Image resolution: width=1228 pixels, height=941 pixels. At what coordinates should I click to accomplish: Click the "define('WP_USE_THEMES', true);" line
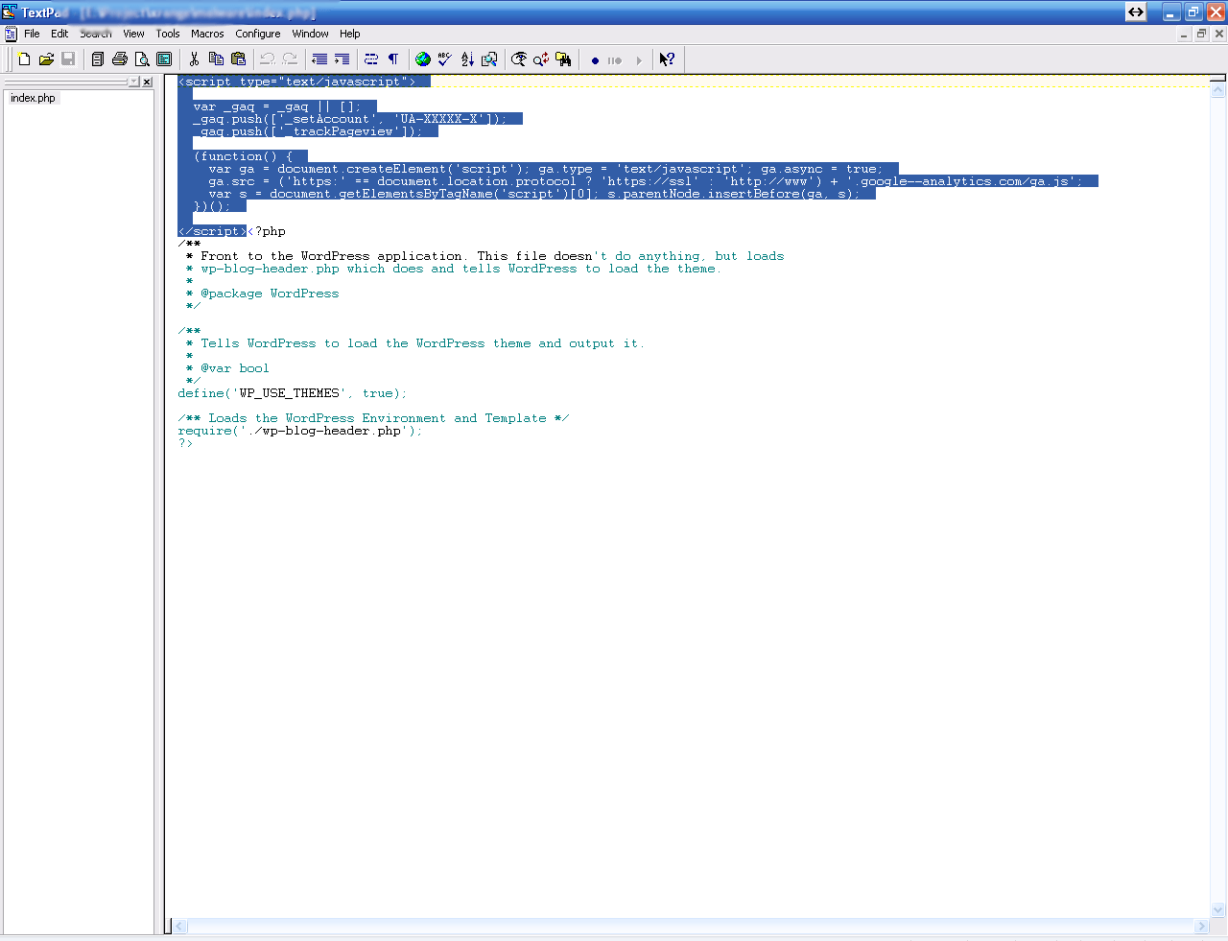(292, 393)
